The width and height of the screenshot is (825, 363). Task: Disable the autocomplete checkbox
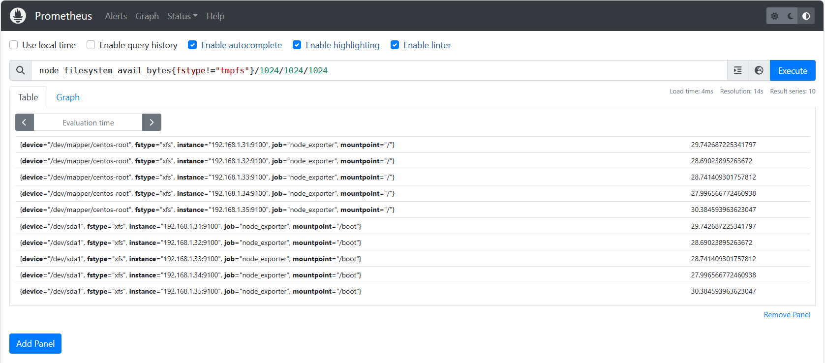(x=192, y=45)
